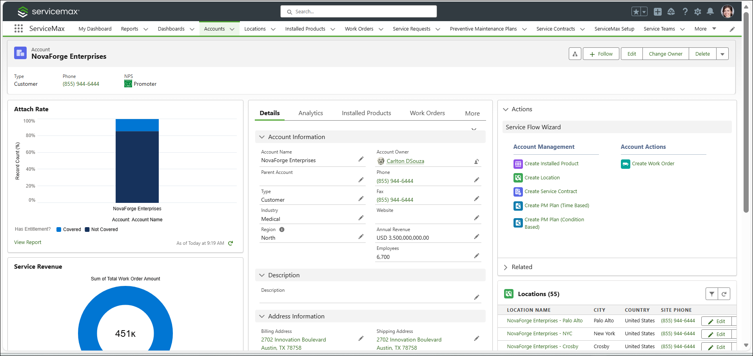Collapse the Actions section
Image resolution: width=753 pixels, height=356 pixels.
[x=506, y=109]
